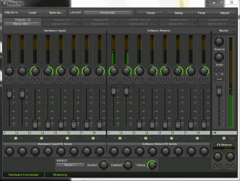Image resolution: width=240 pixels, height=181 pixels.
Task: Select the Outputs 3/4 tab
Action: tap(62, 20)
